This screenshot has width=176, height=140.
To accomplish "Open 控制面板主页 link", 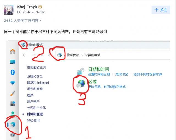I will pyautogui.click(x=36, y=67).
